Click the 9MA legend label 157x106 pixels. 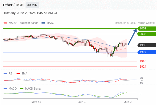[24, 74]
